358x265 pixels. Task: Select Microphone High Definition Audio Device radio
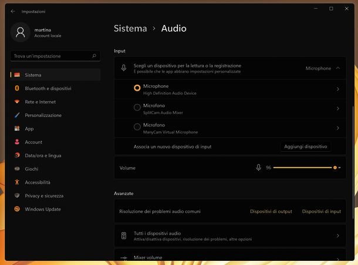click(137, 88)
